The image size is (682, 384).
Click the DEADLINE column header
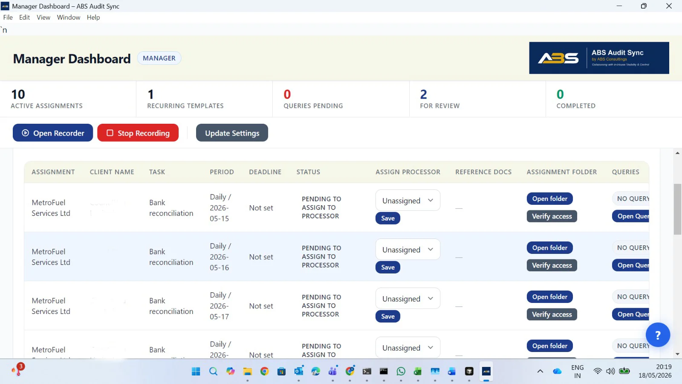pos(265,172)
